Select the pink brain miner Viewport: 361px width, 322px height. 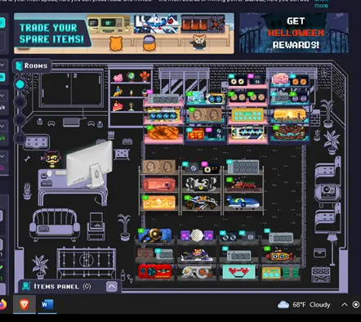[x=280, y=79]
